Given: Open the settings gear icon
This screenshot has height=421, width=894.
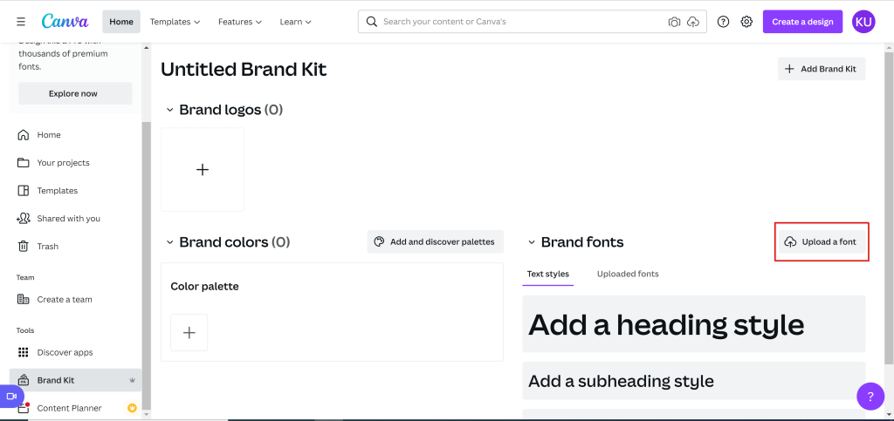Looking at the screenshot, I should point(746,22).
